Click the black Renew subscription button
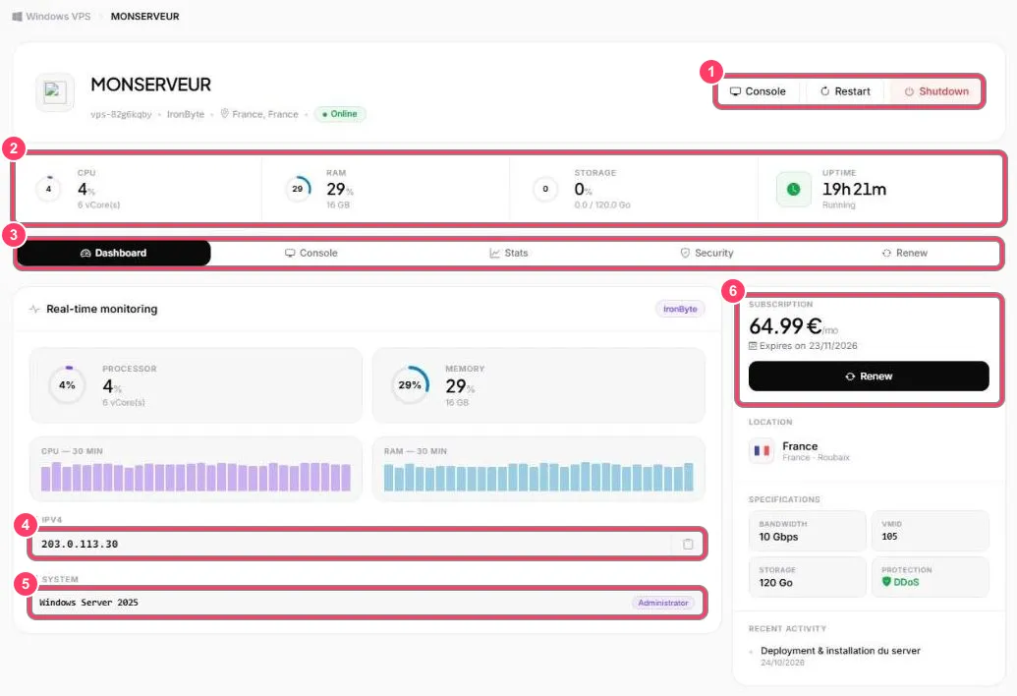The width and height of the screenshot is (1017, 696). [x=869, y=377]
